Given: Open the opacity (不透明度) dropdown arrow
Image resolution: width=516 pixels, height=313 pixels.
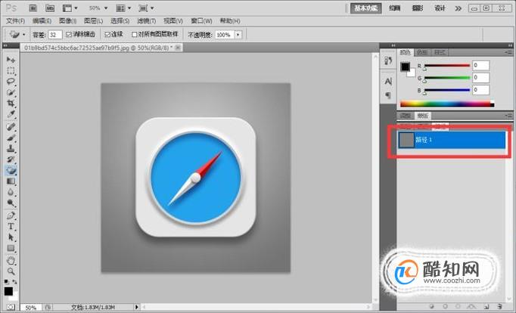Looking at the screenshot, I should [x=238, y=35].
